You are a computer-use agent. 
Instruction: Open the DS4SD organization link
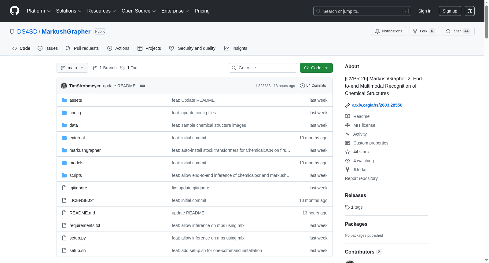pos(27,31)
